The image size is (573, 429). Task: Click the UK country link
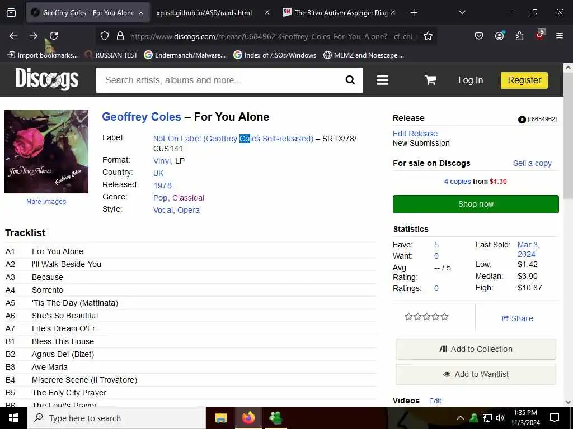tap(158, 173)
